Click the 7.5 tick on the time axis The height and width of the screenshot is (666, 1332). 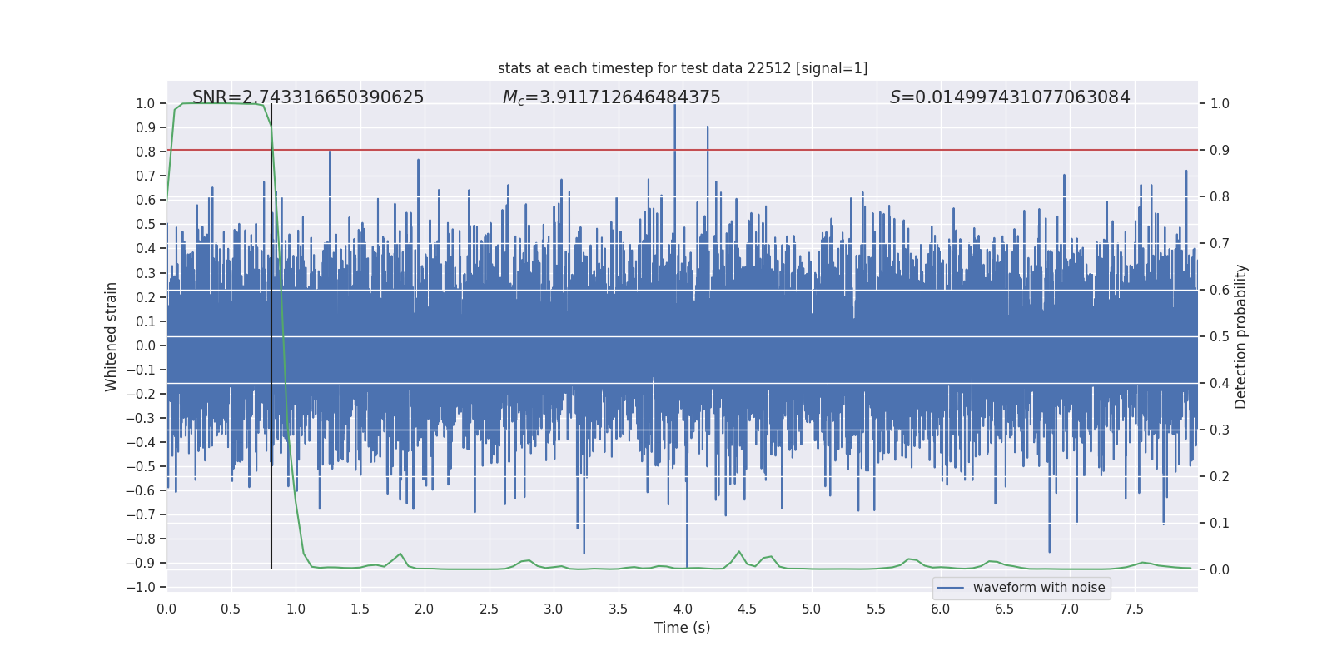pos(1134,609)
